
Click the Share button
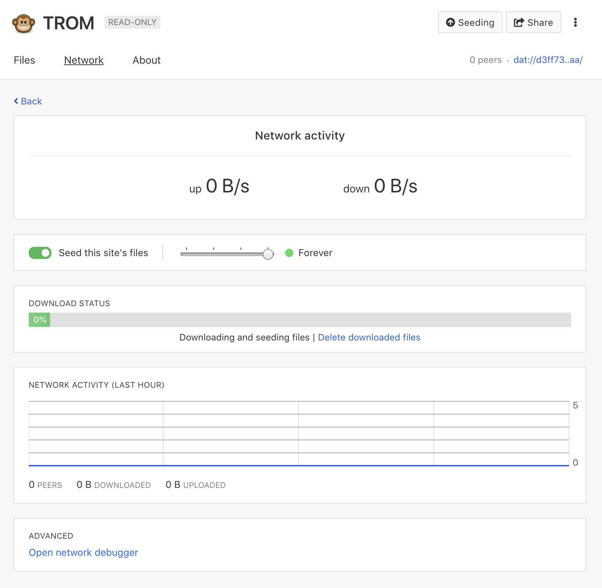[x=533, y=22]
